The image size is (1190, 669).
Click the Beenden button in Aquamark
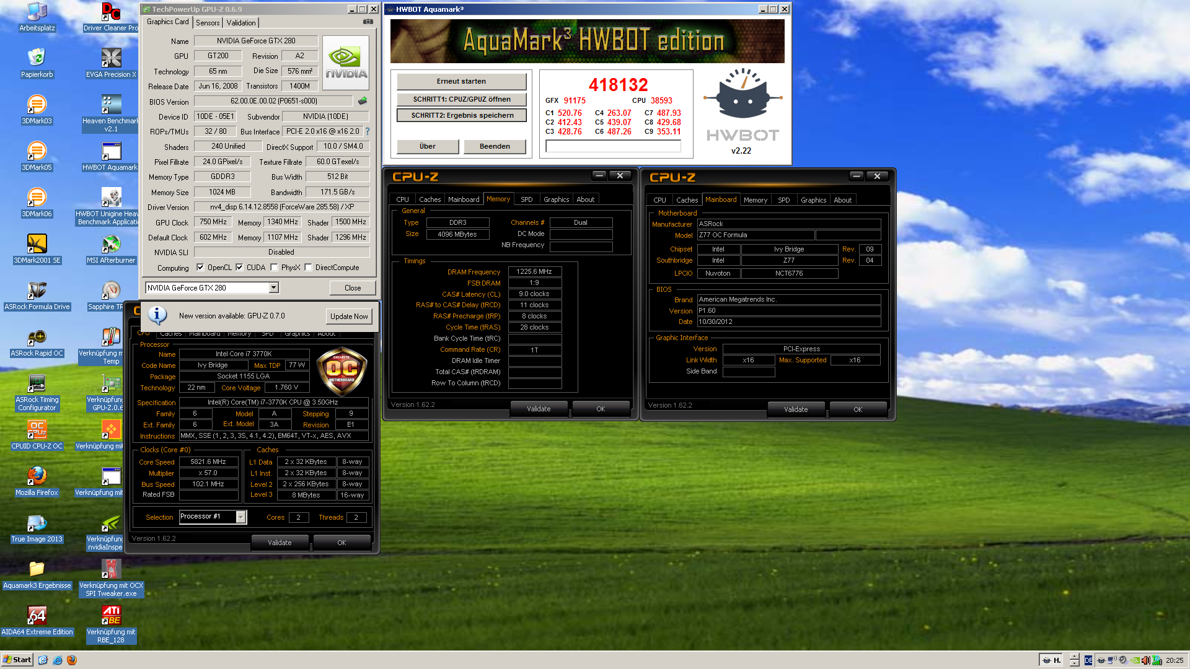(495, 146)
